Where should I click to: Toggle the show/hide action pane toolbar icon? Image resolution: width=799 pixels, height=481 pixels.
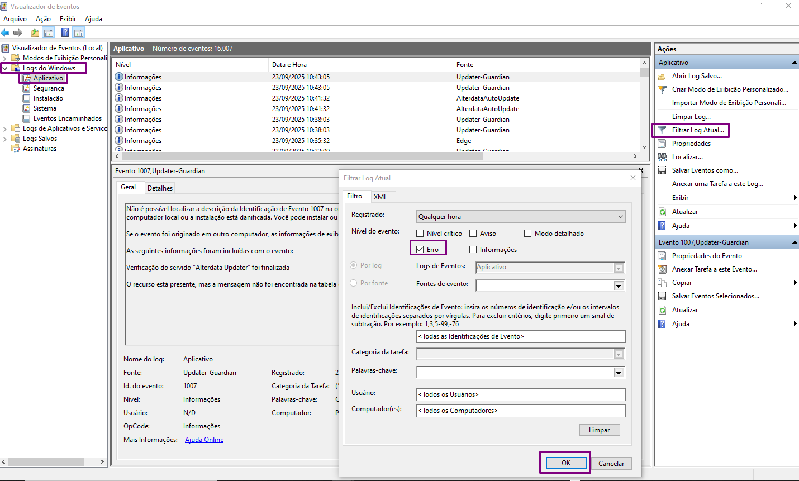pyautogui.click(x=79, y=32)
